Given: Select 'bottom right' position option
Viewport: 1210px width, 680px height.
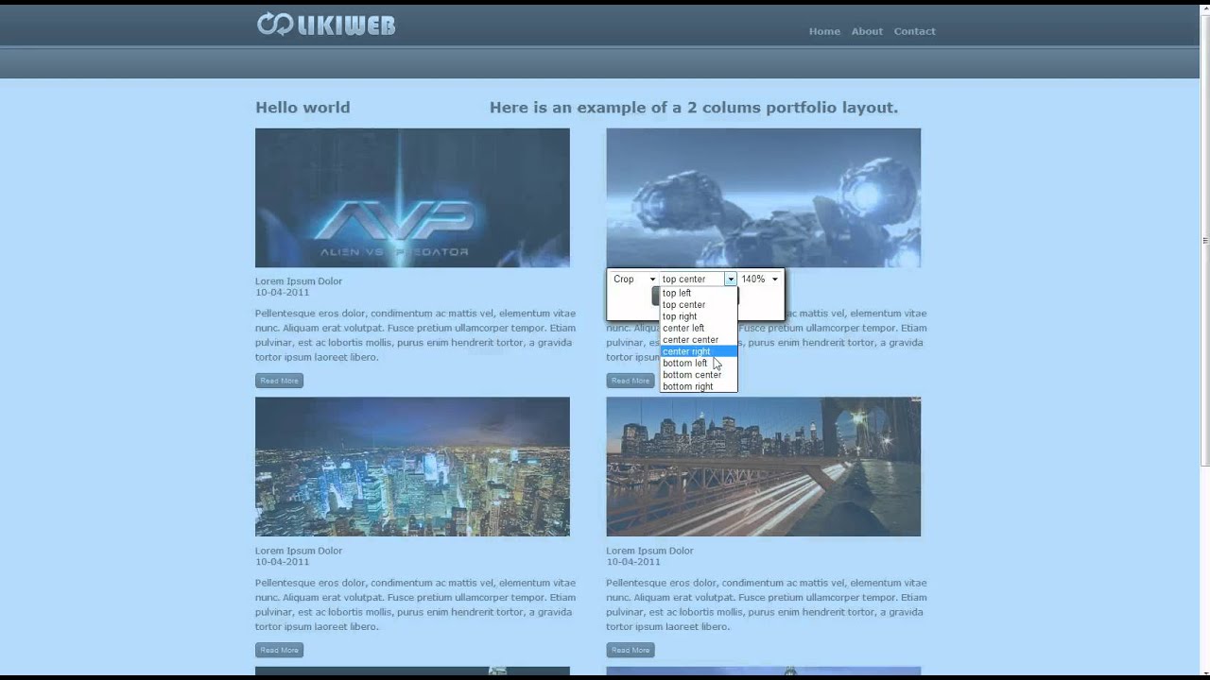Looking at the screenshot, I should click(x=699, y=386).
